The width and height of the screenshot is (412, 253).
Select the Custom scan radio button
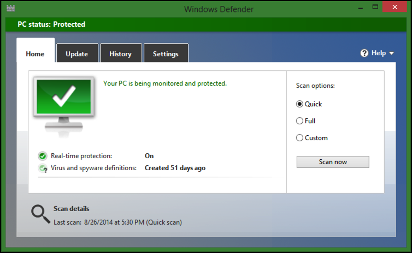point(299,138)
